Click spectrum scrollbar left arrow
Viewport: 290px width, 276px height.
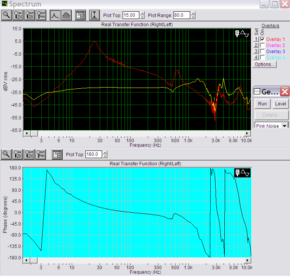(27, 133)
